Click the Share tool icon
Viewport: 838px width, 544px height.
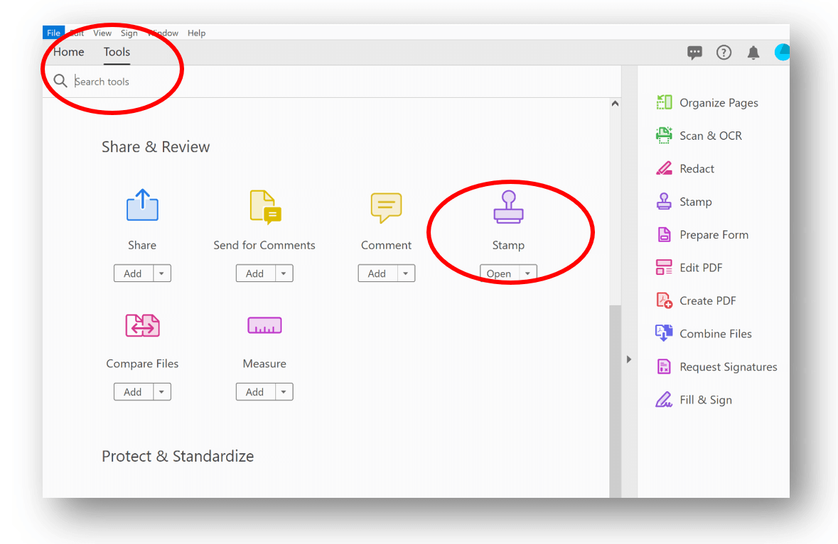pyautogui.click(x=142, y=205)
